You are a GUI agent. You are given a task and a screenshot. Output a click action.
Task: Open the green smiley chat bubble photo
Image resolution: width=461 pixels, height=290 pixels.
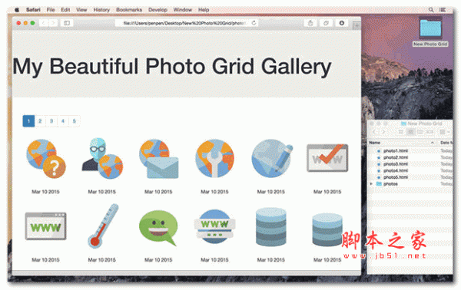click(x=158, y=228)
